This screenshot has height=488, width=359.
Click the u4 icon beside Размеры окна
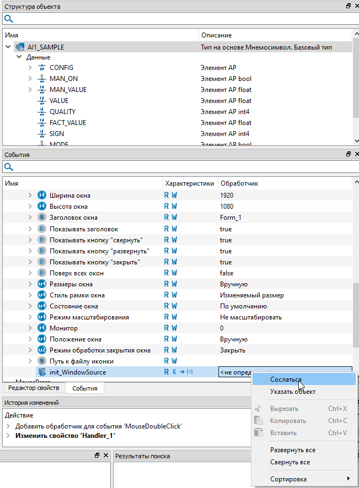click(42, 284)
